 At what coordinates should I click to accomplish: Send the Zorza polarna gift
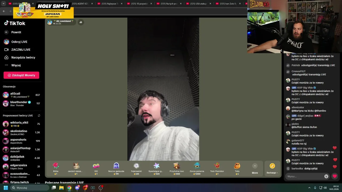click(x=197, y=169)
